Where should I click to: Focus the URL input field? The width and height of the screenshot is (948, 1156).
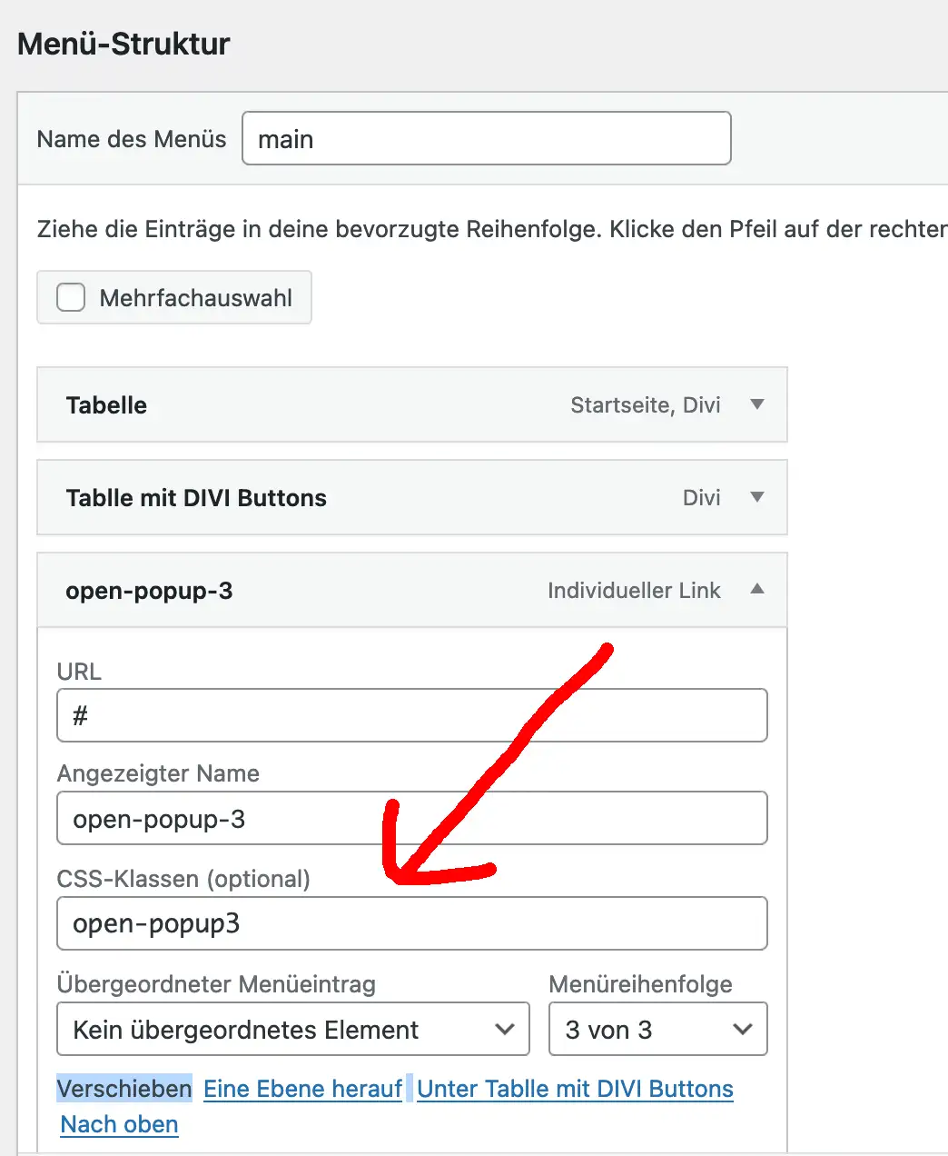(x=411, y=715)
